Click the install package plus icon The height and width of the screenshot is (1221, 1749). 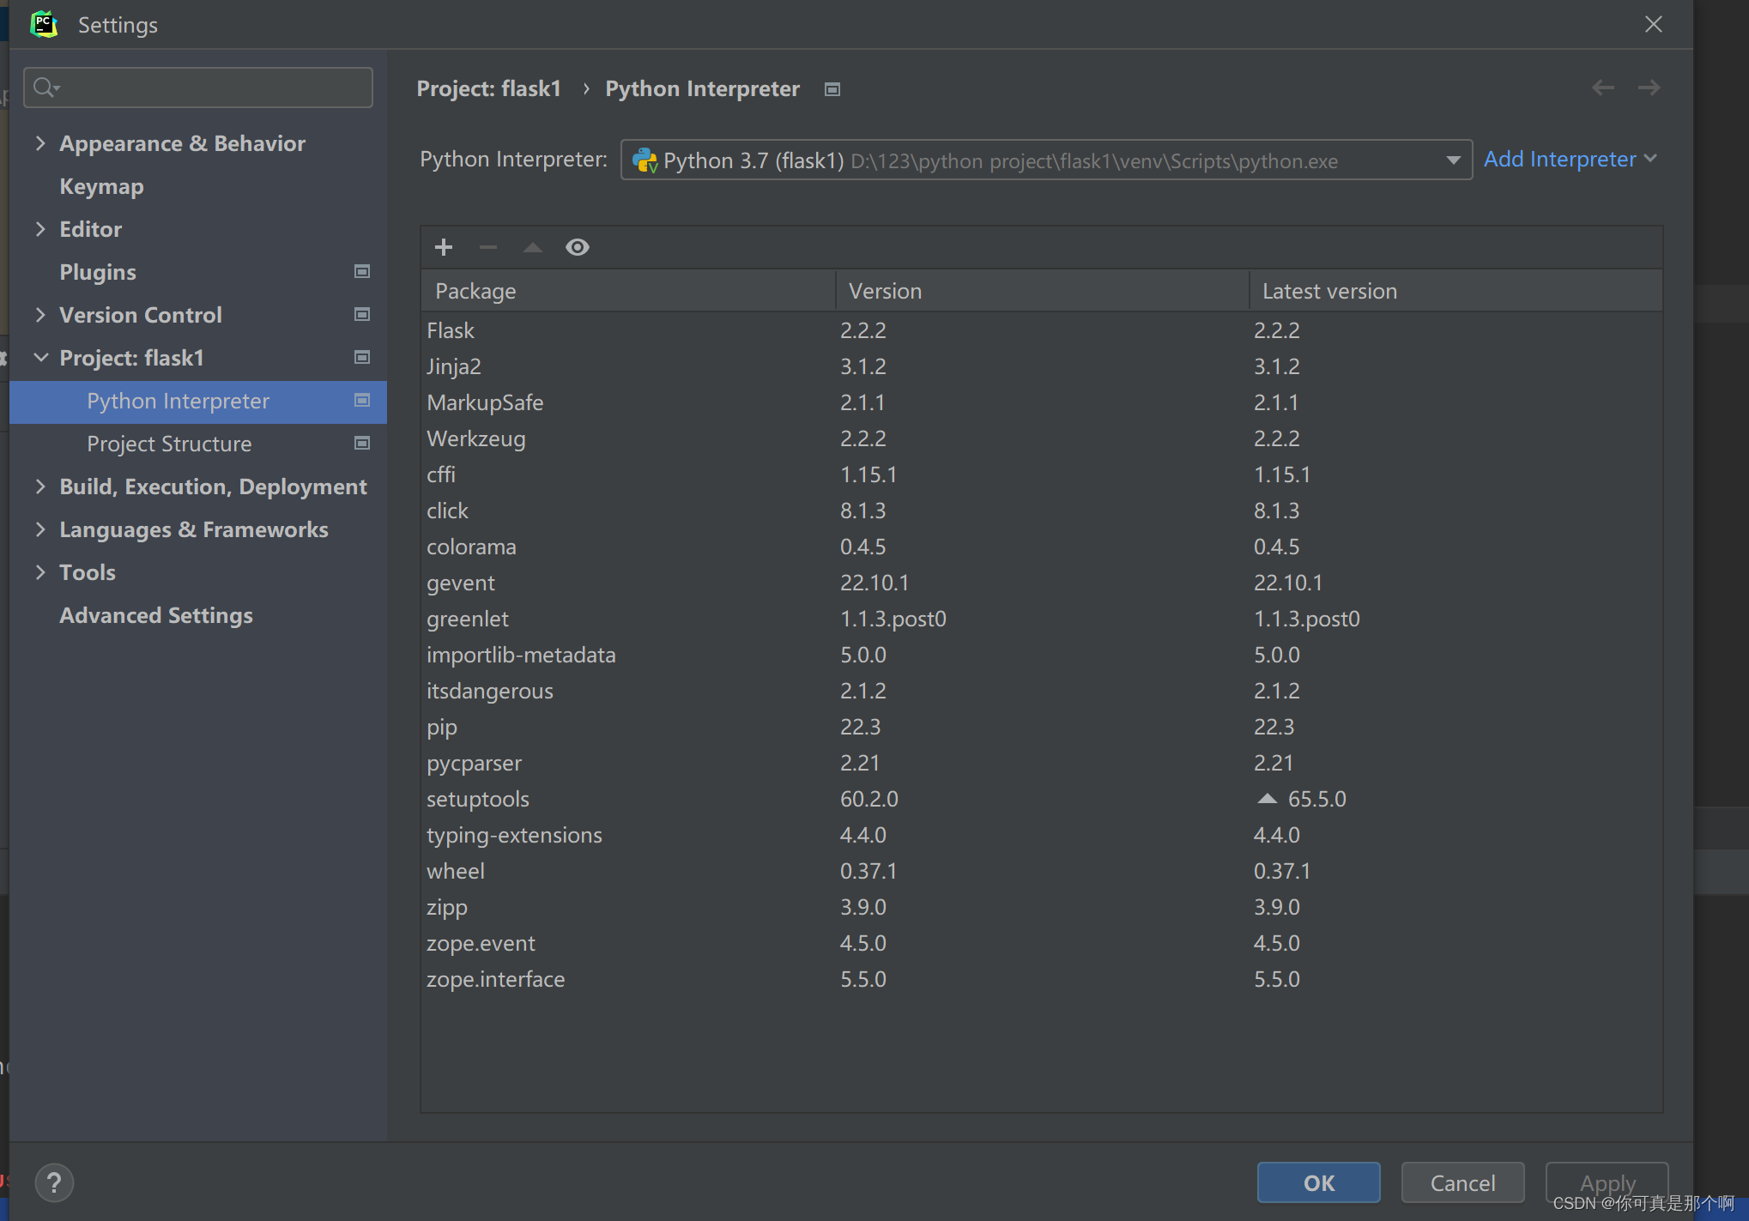444,247
